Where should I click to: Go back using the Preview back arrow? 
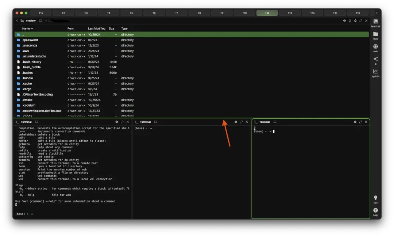click(17, 21)
